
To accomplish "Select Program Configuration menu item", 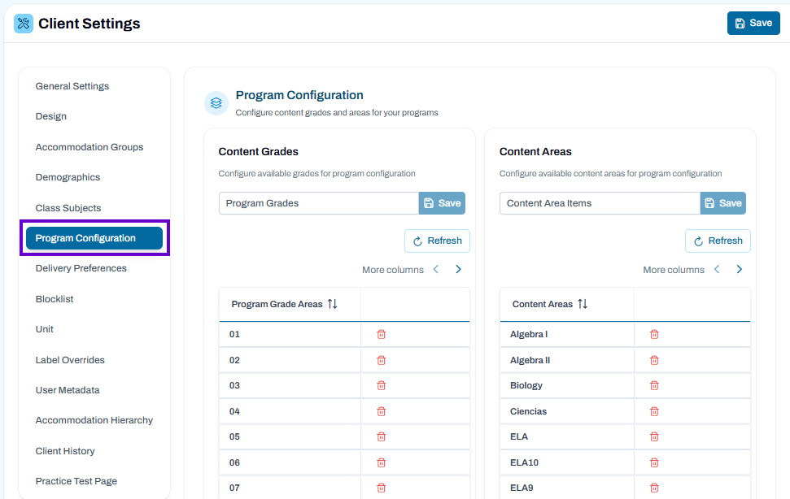I will (94, 238).
